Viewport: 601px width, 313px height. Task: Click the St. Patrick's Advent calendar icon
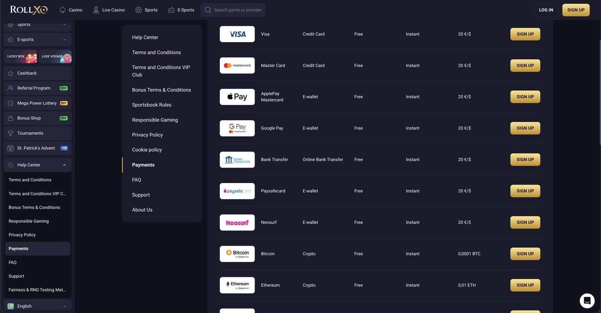11,148
